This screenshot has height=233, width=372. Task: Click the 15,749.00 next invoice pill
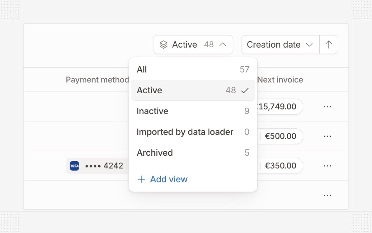280,107
